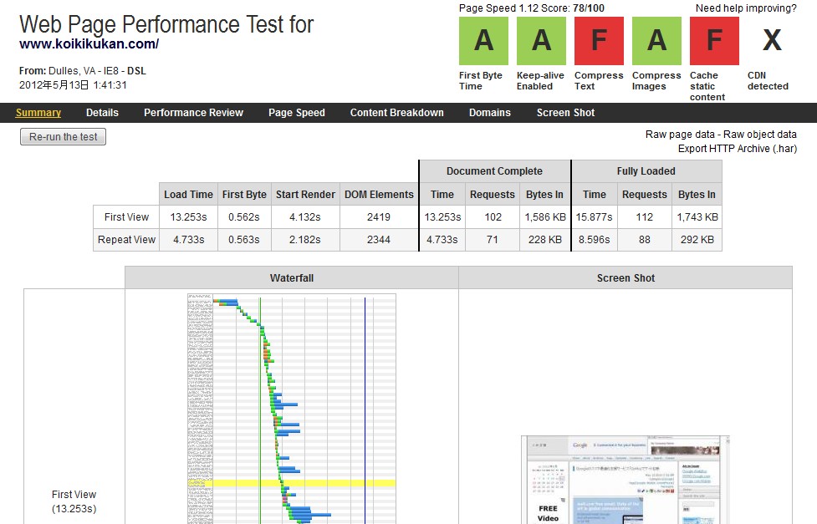Click the Re-run the test button
817x524 pixels.
pos(63,136)
